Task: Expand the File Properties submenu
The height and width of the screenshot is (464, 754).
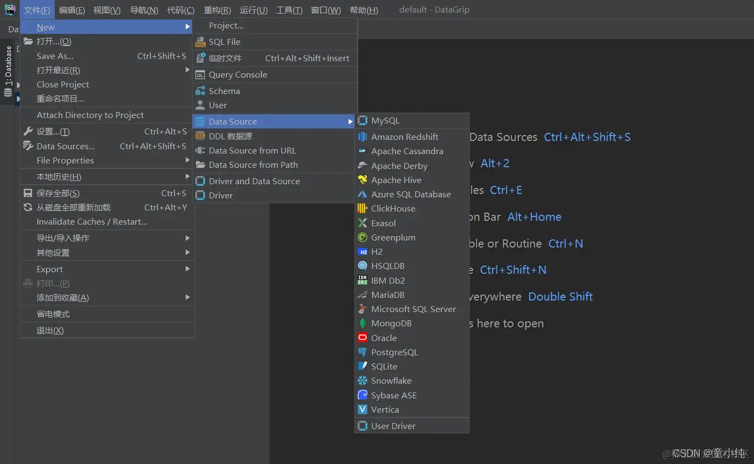Action: coord(188,160)
